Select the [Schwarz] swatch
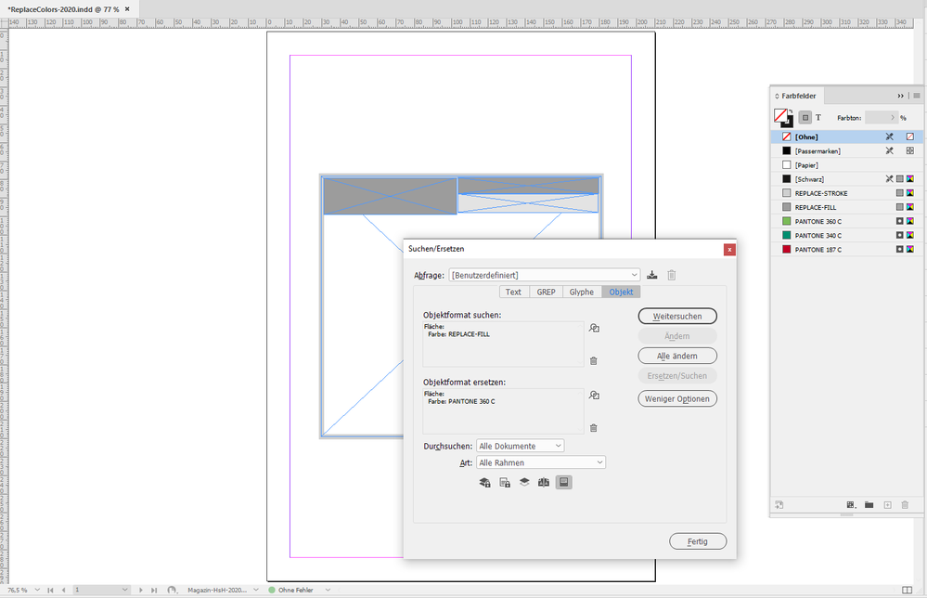This screenshot has height=598, width=927. 846,179
